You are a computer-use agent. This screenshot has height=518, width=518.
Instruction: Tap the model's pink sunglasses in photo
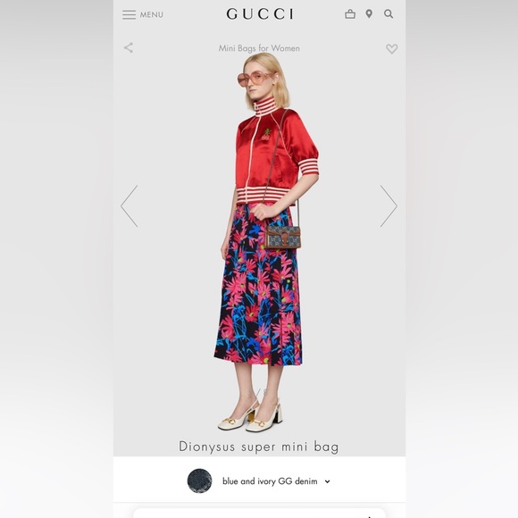[255, 79]
